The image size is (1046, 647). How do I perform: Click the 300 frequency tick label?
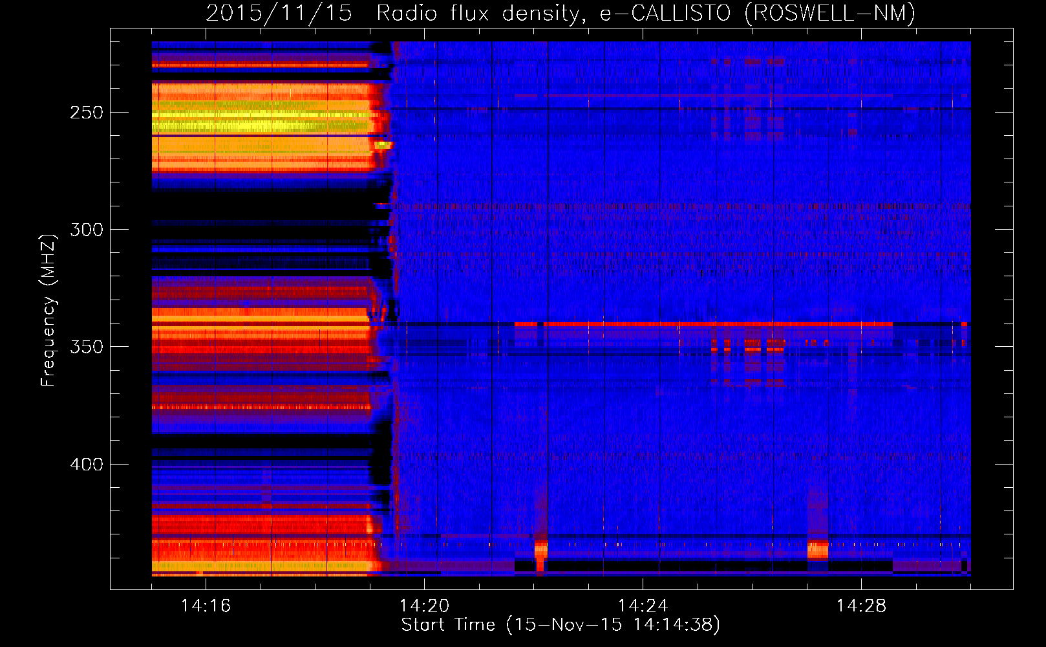pos(87,230)
